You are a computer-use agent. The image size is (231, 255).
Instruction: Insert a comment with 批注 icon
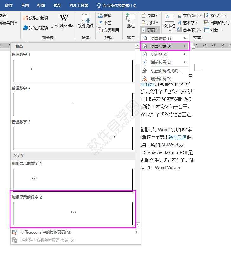130,17
